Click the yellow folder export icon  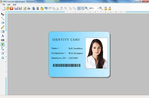pyautogui.click(x=42, y=8)
